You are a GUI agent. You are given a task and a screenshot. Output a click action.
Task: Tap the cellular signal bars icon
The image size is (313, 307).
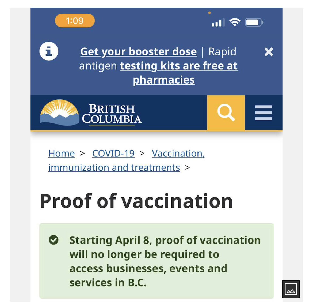[x=218, y=23]
